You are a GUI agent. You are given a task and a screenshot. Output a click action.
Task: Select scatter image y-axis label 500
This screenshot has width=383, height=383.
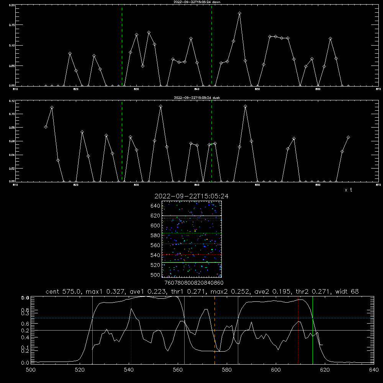[x=155, y=275]
